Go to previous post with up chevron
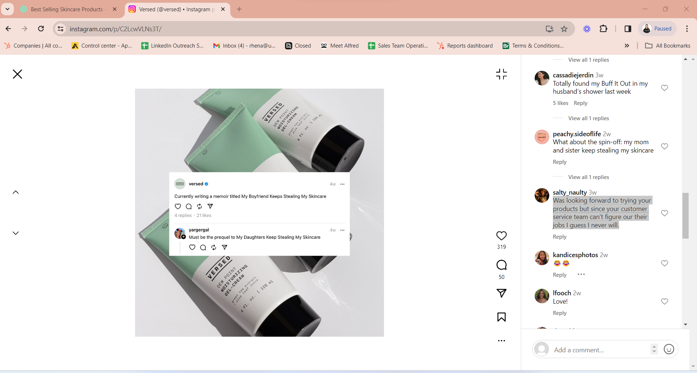Image resolution: width=697 pixels, height=373 pixels. 16,192
